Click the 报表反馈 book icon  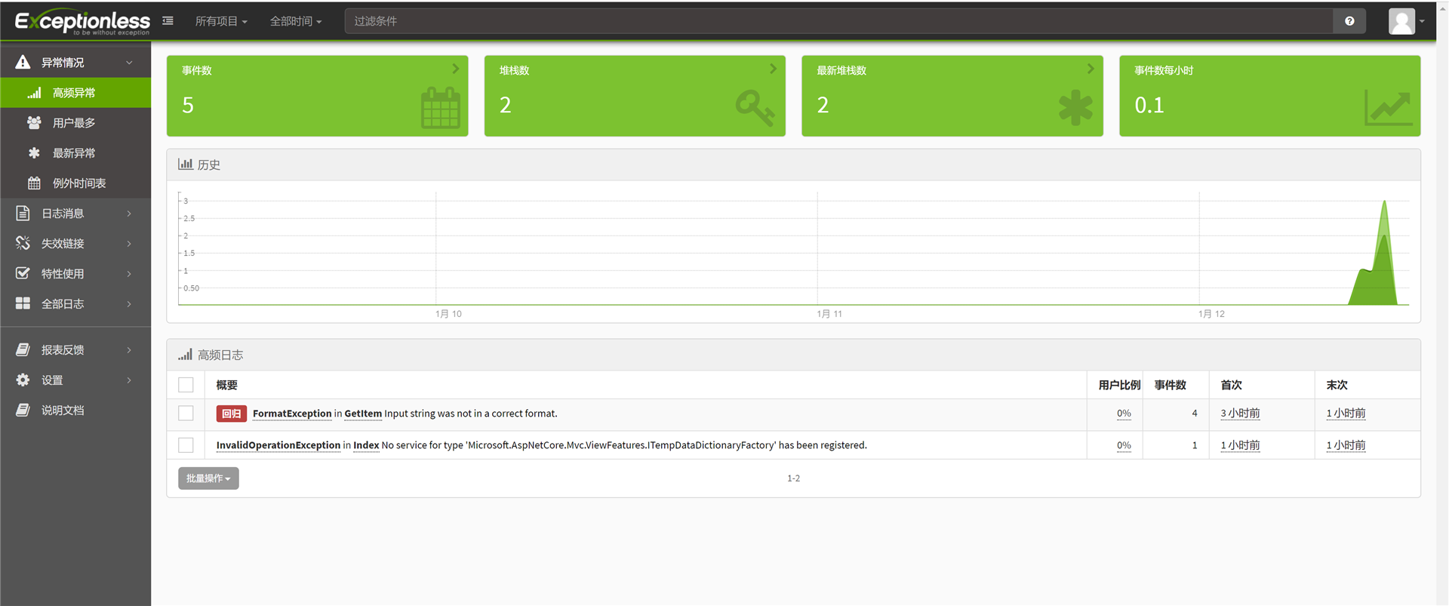click(23, 349)
